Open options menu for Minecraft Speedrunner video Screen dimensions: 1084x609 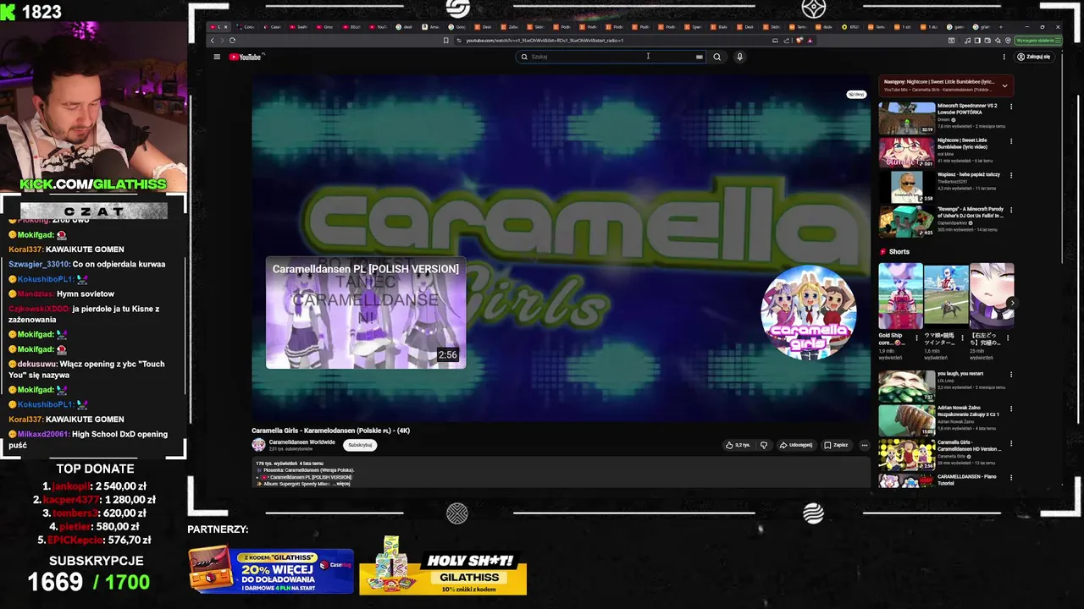click(1011, 107)
